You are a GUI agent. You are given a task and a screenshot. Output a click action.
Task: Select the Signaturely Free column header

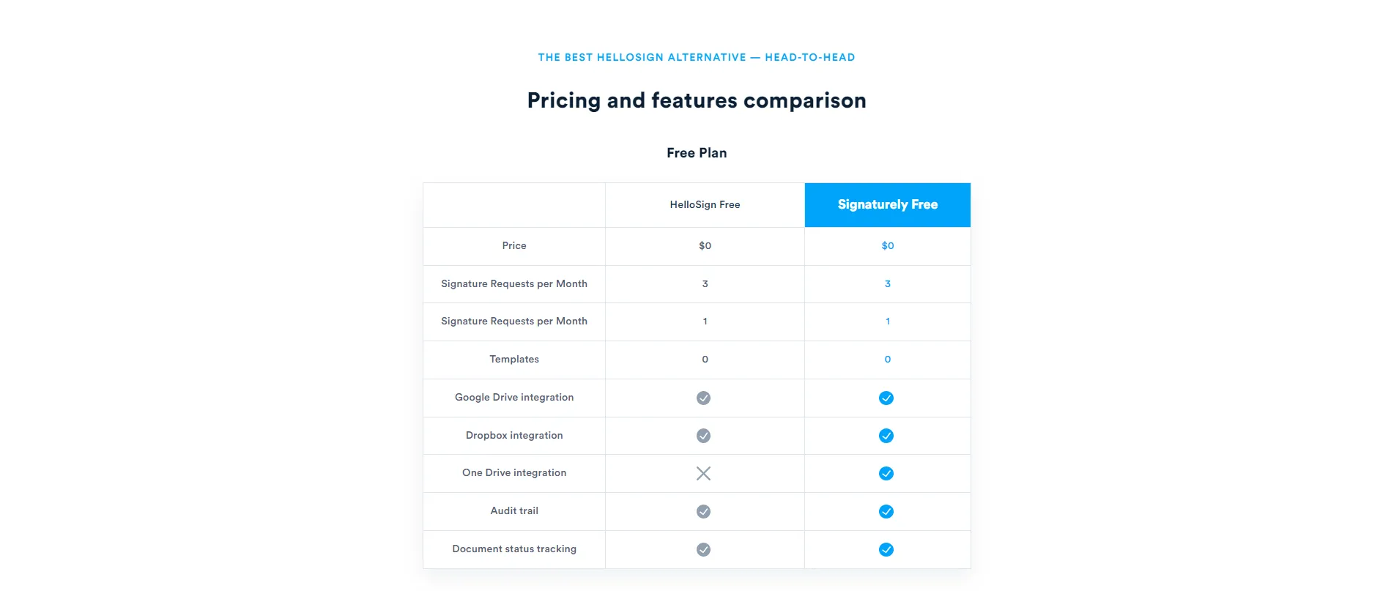pyautogui.click(x=887, y=205)
